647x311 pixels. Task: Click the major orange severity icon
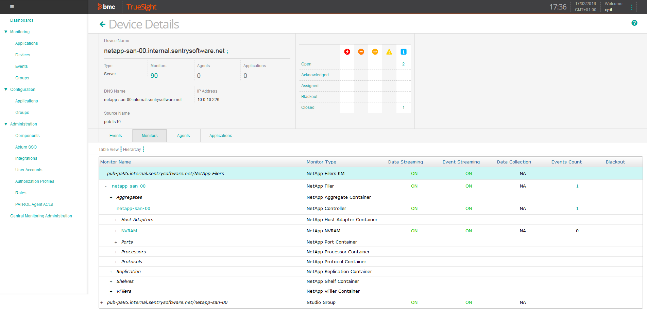[361, 52]
